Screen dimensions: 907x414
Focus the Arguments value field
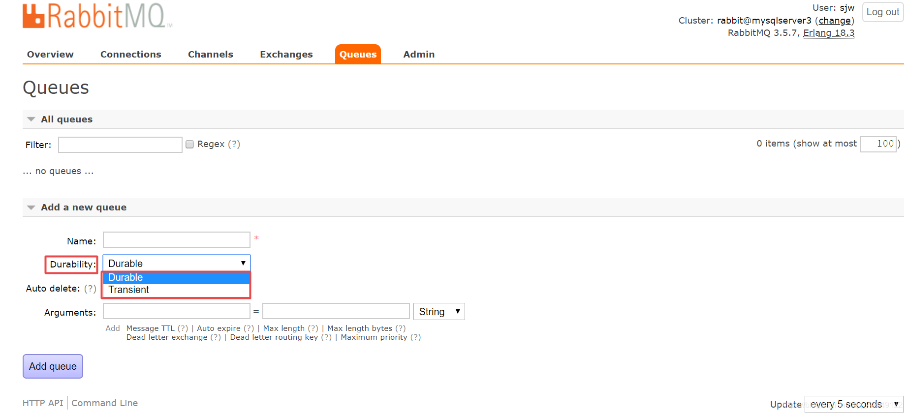[336, 311]
